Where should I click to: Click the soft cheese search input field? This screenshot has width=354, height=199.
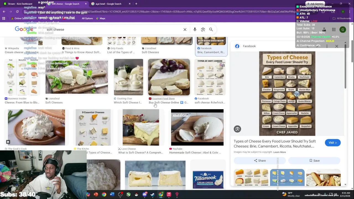pos(113,30)
